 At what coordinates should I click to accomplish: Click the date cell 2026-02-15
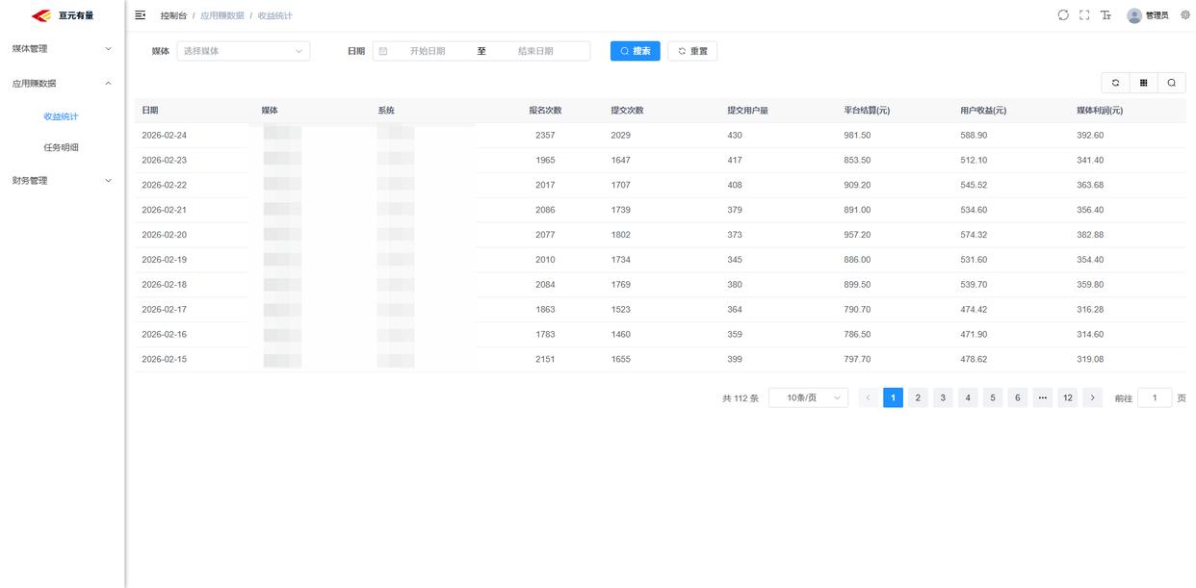pos(164,359)
